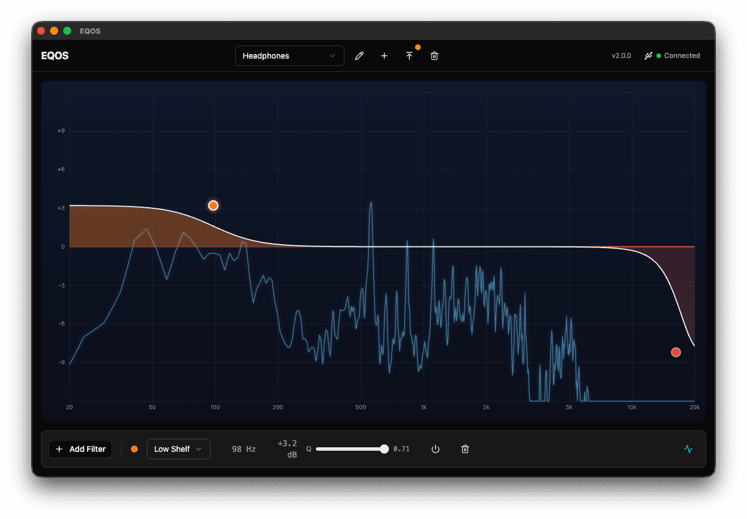747x519 pixels.
Task: Add a new preset with plus icon
Action: point(384,56)
